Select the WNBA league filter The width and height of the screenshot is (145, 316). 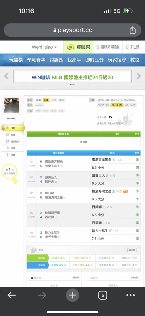[39, 105]
